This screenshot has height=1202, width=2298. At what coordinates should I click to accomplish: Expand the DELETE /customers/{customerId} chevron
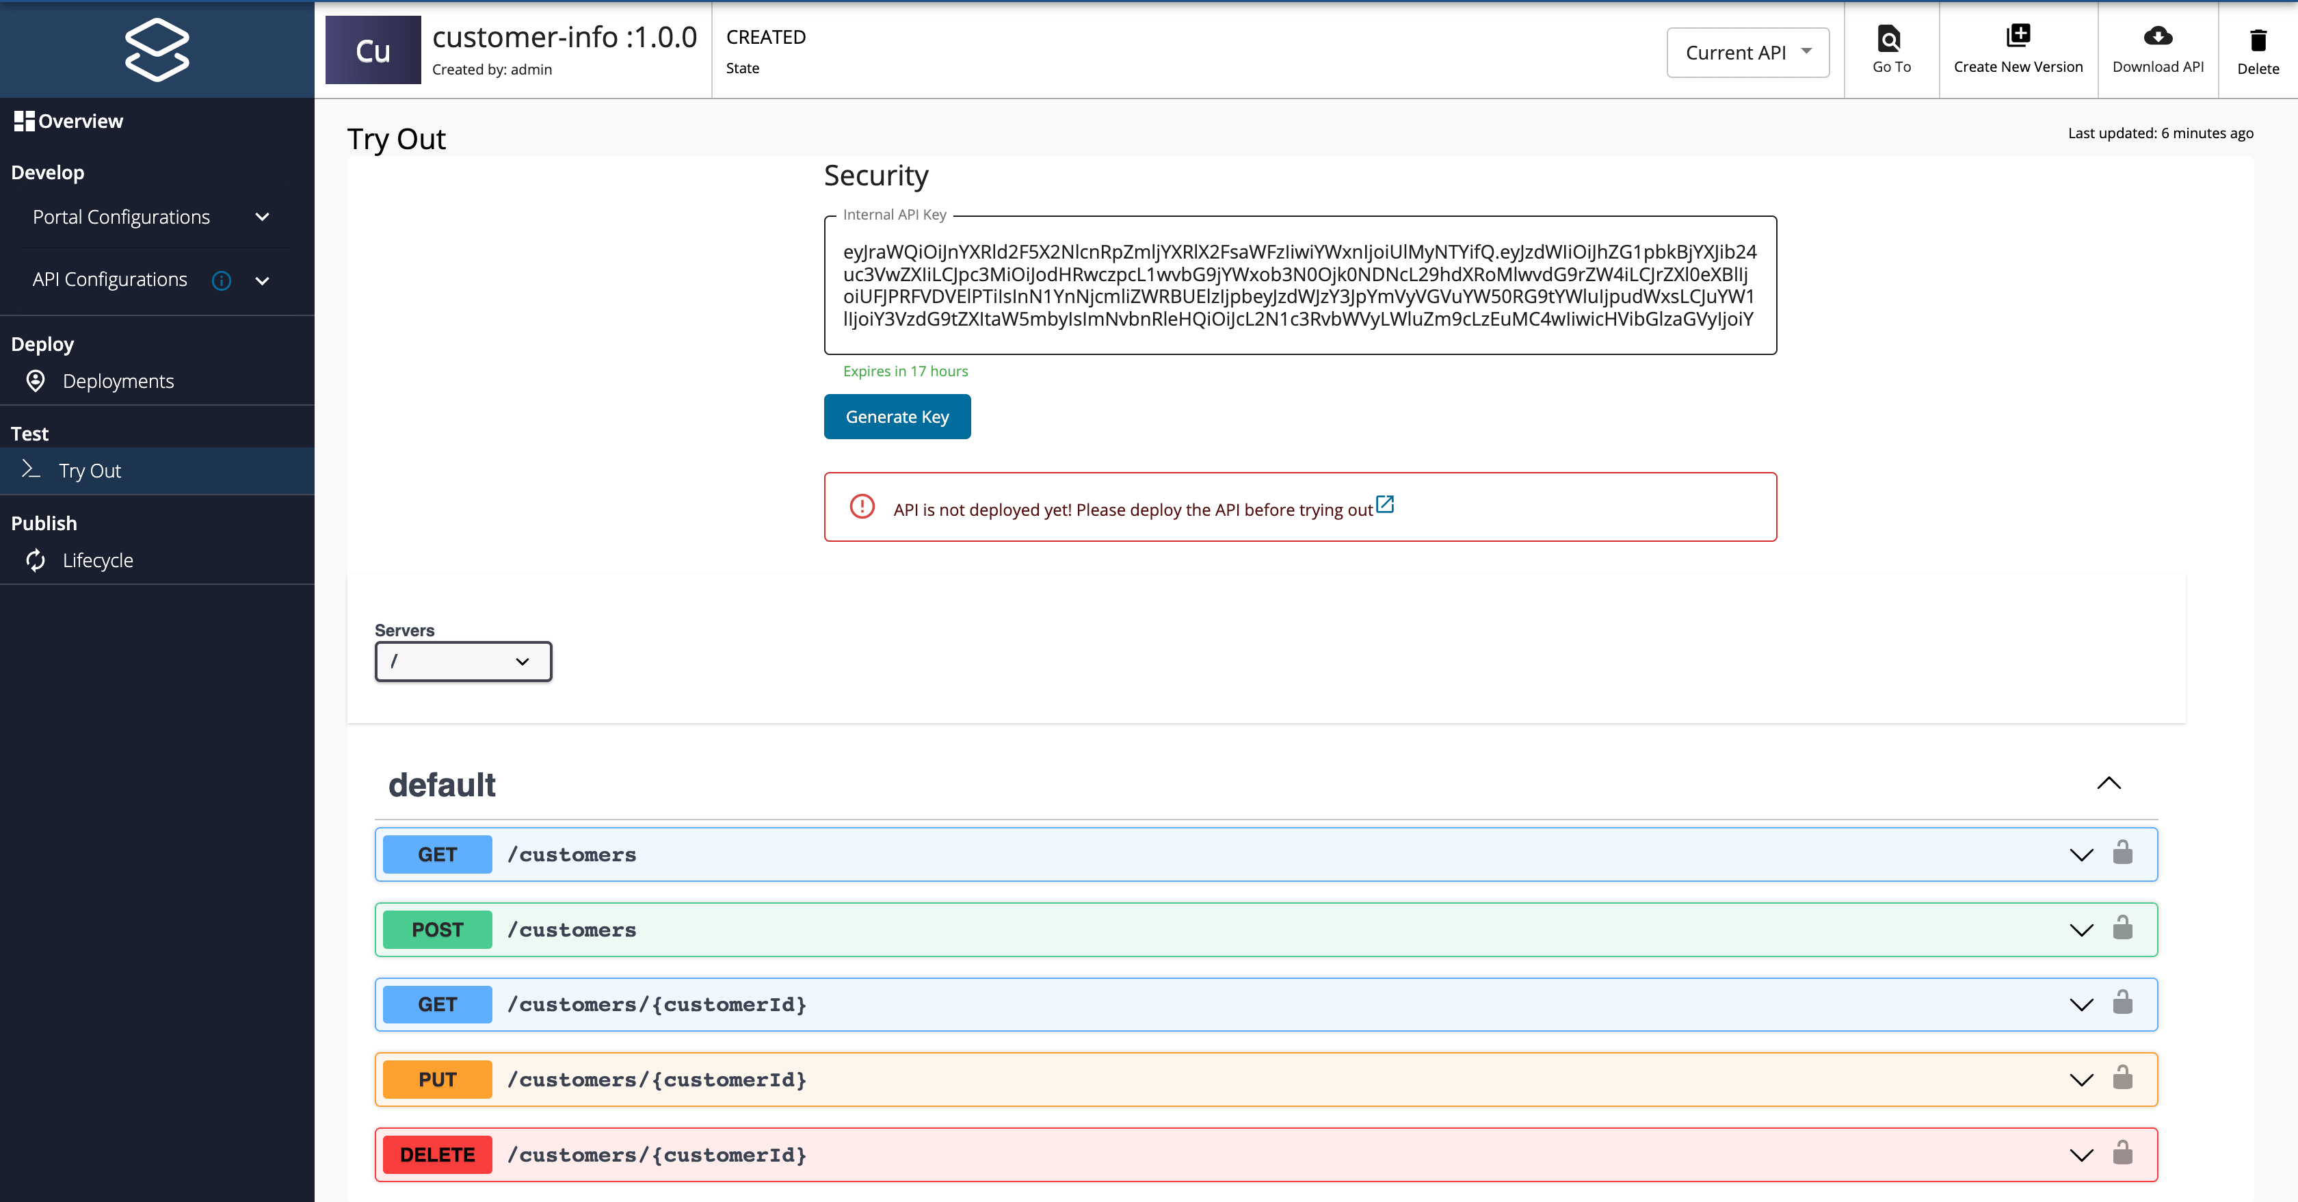[x=2081, y=1155]
